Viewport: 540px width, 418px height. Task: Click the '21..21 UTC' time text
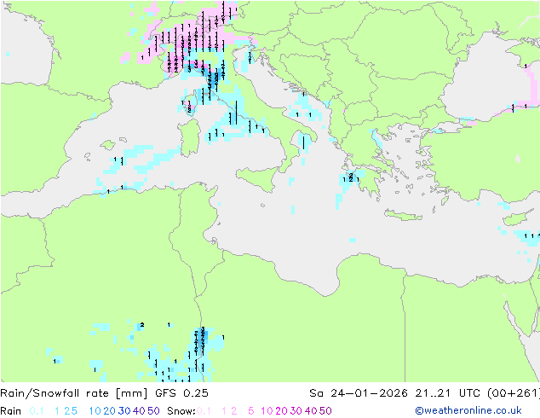(447, 393)
